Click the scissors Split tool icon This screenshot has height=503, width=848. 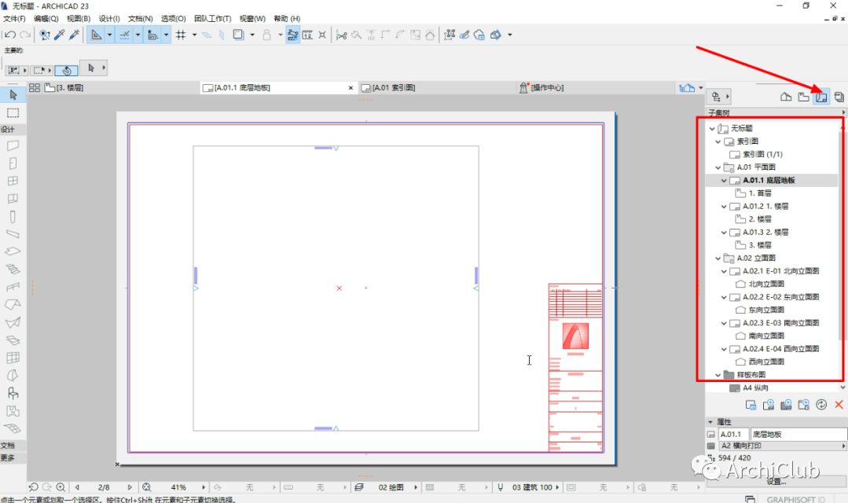(x=341, y=35)
